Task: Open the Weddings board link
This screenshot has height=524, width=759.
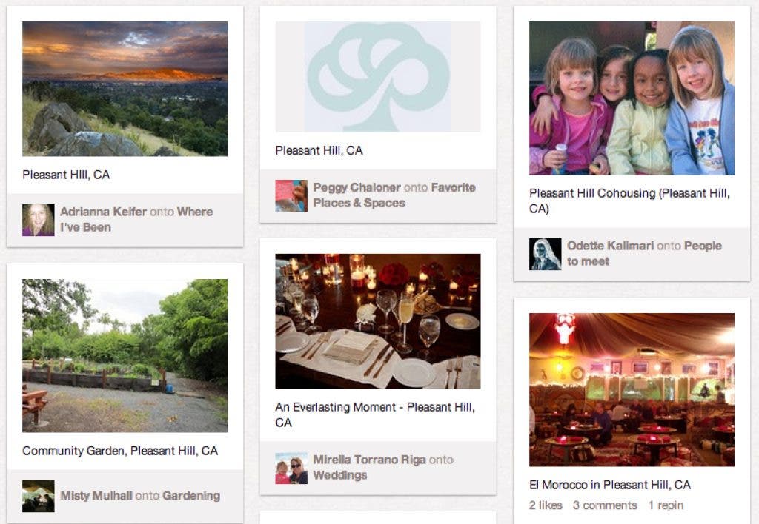Action: coord(340,475)
